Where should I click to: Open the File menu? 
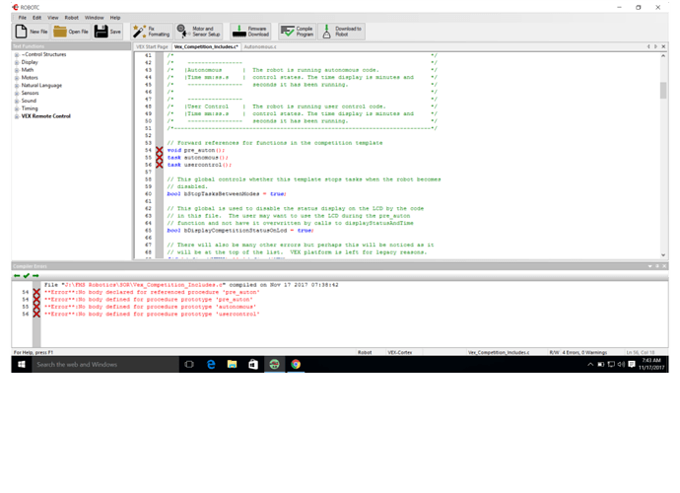coord(22,18)
